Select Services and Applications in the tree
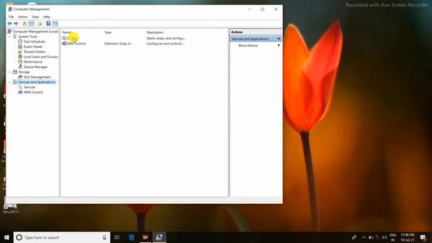 click(37, 82)
